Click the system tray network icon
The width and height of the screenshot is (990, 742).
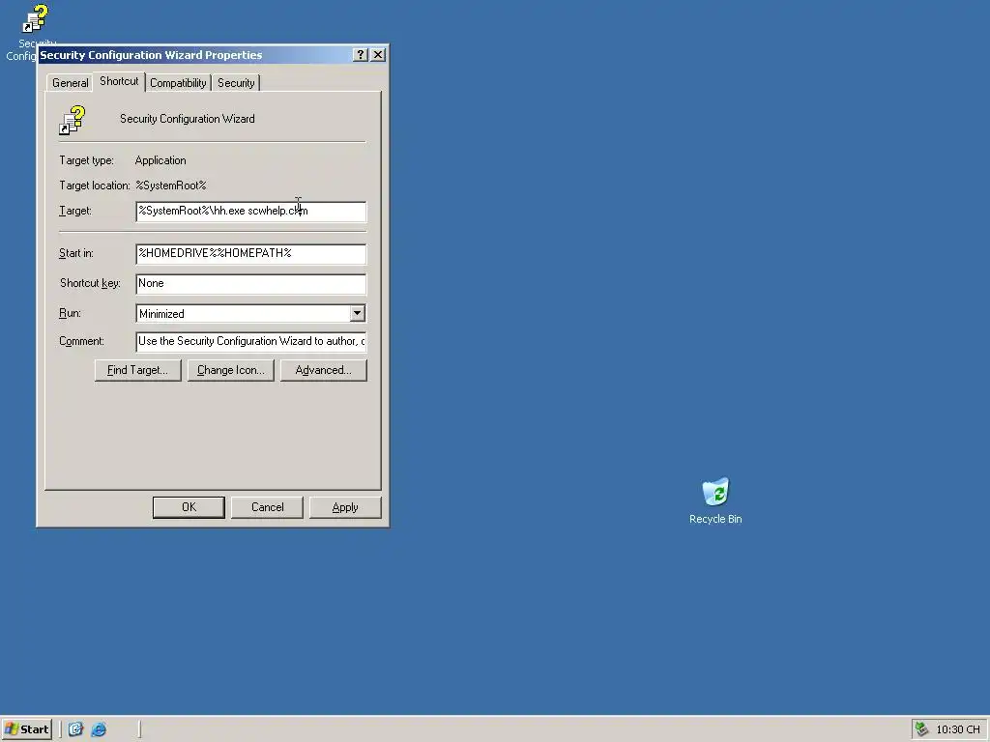[921, 729]
